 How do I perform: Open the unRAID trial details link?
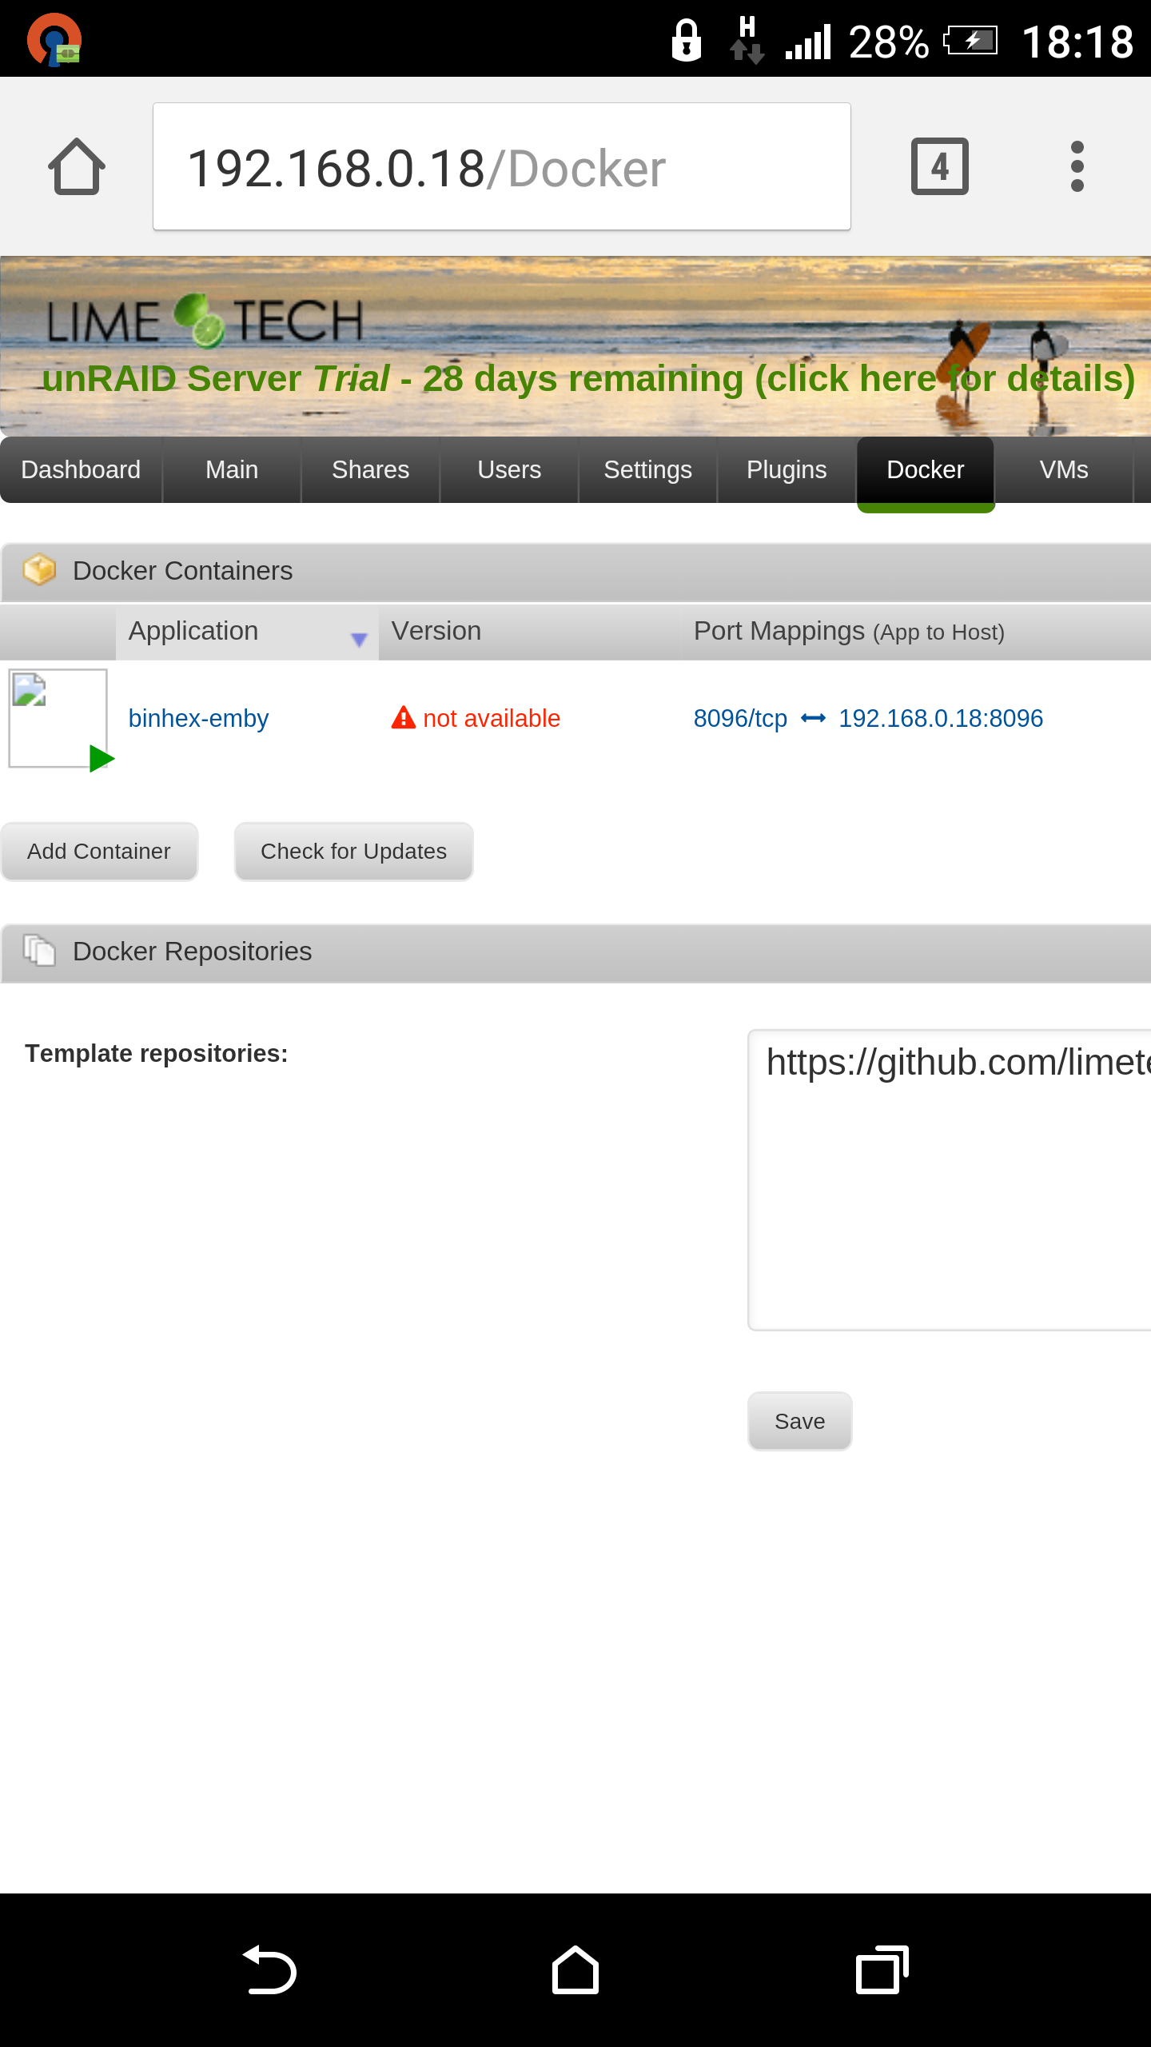pos(588,378)
